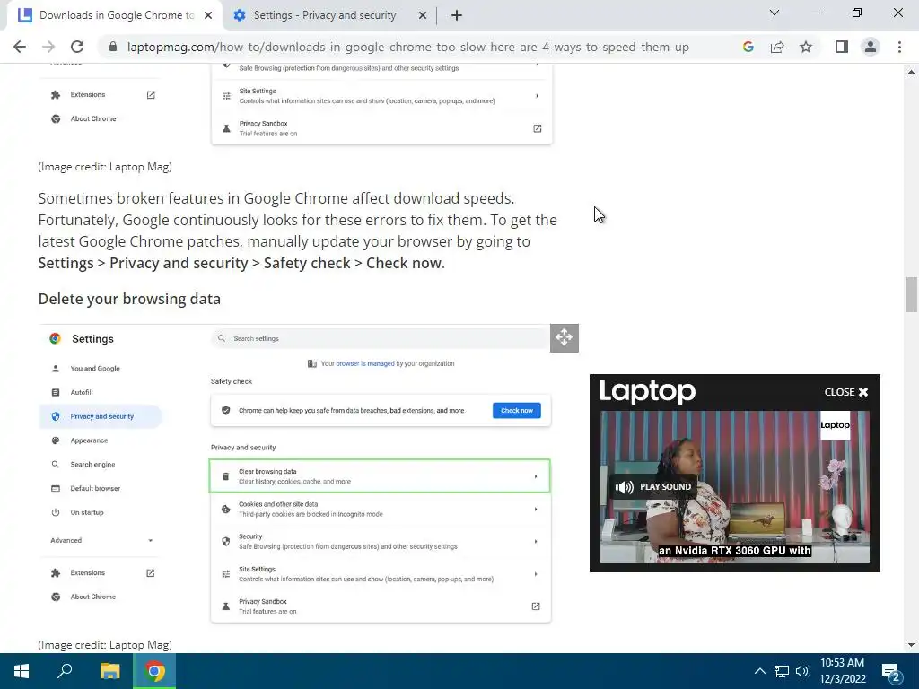Click the page vertical scrollbar thumb
919x689 pixels.
pyautogui.click(x=911, y=294)
